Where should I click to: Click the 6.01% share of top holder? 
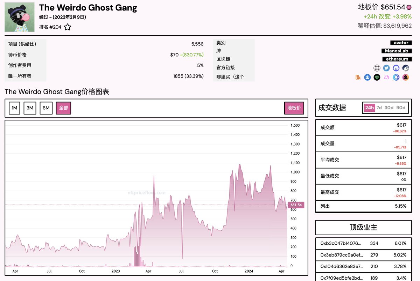[x=400, y=243]
